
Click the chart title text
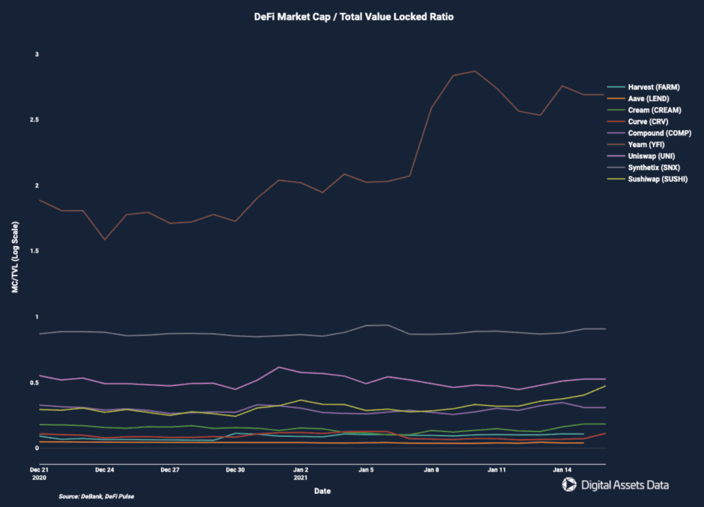point(353,17)
